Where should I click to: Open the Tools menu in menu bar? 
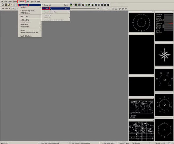pos(28,1)
